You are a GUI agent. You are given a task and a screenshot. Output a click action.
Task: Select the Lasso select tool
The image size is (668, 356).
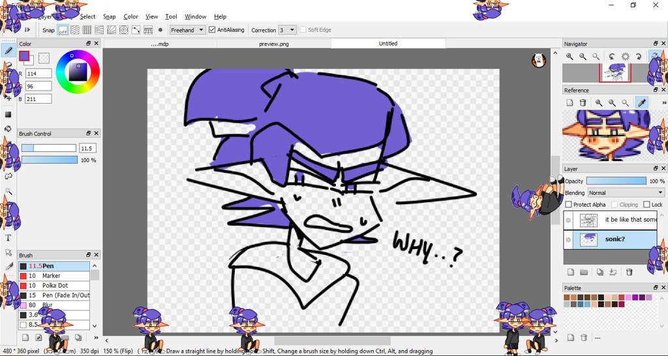8,176
